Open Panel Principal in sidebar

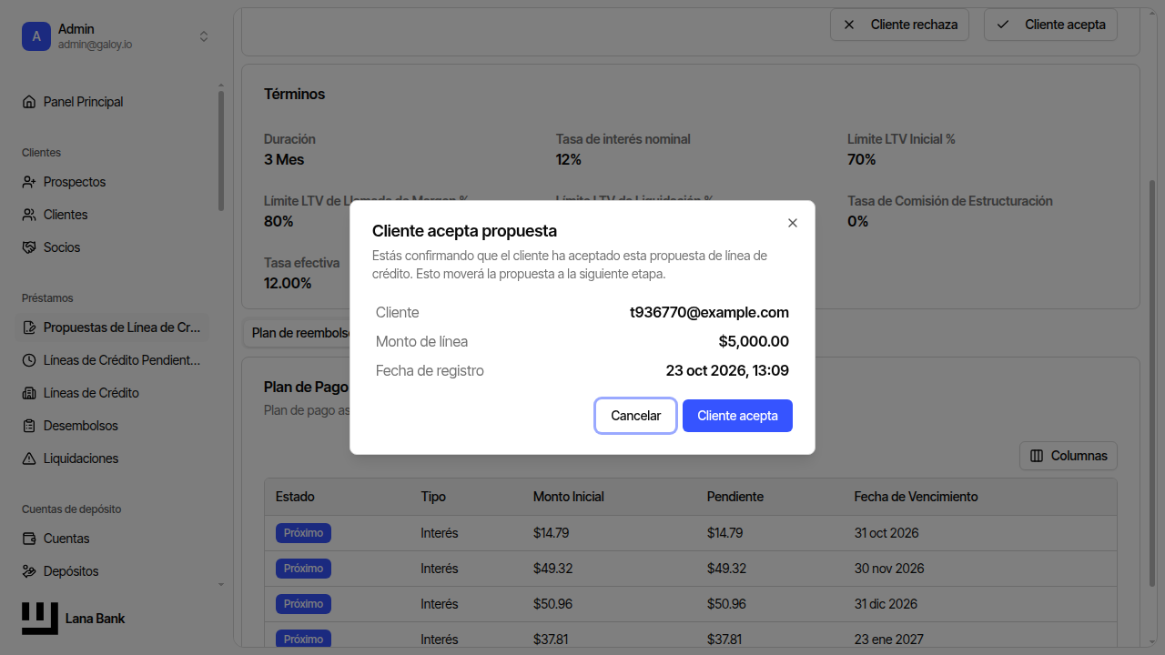point(113,102)
